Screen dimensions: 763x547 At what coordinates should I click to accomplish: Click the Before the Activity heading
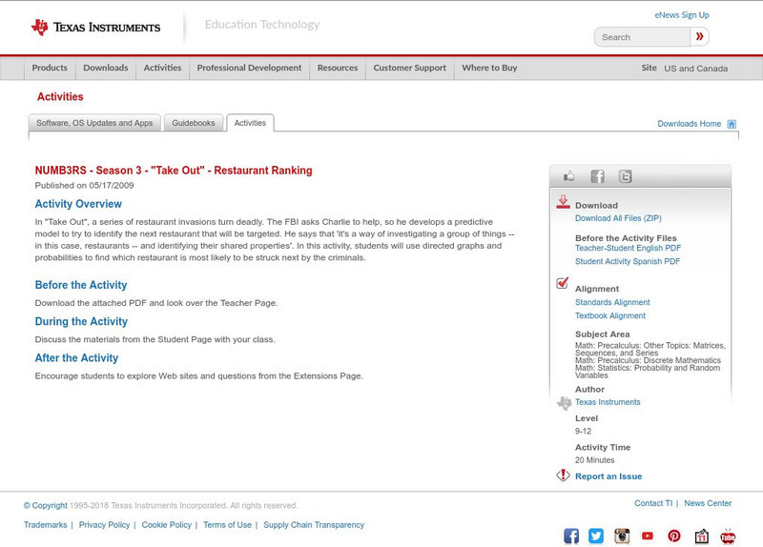[81, 285]
